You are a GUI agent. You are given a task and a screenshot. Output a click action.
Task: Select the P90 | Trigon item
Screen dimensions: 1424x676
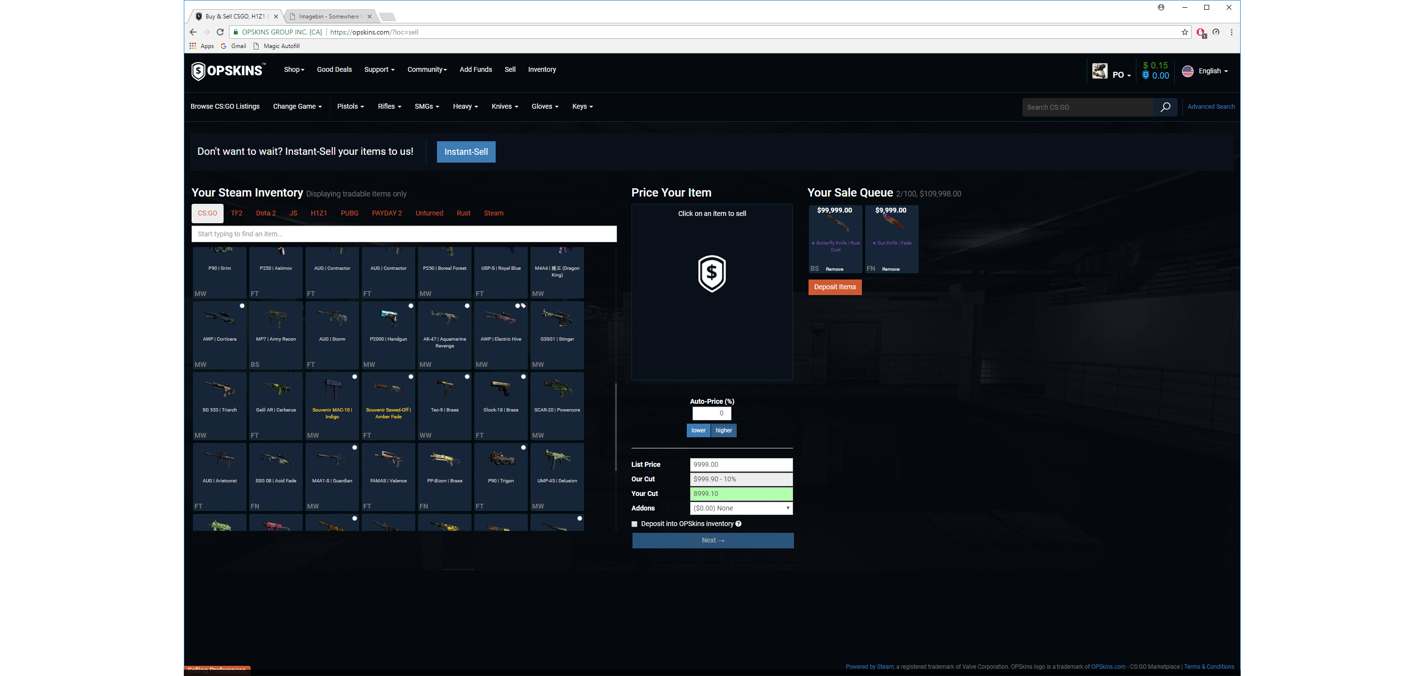pos(501,477)
